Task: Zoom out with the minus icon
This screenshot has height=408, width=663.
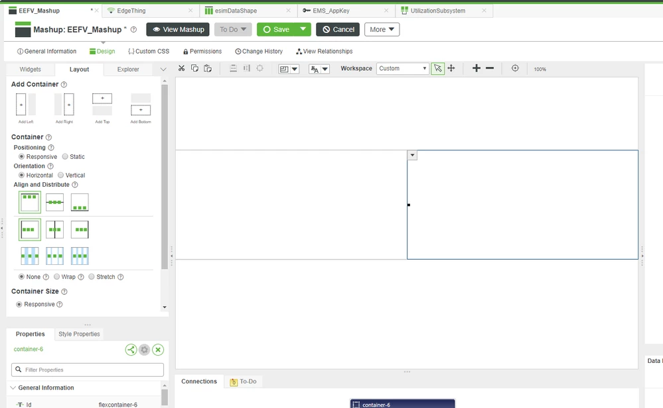Action: point(490,68)
